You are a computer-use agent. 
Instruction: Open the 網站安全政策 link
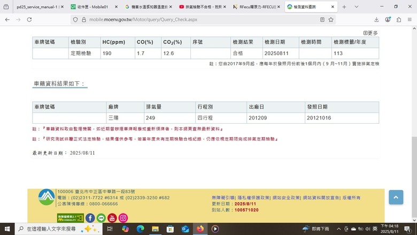click(x=286, y=198)
